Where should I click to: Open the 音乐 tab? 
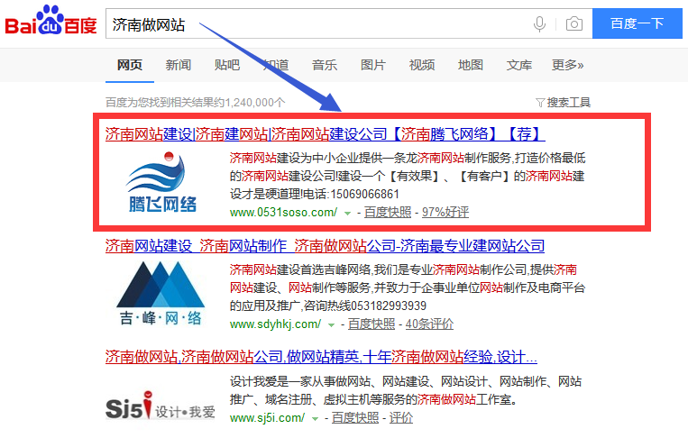click(325, 65)
